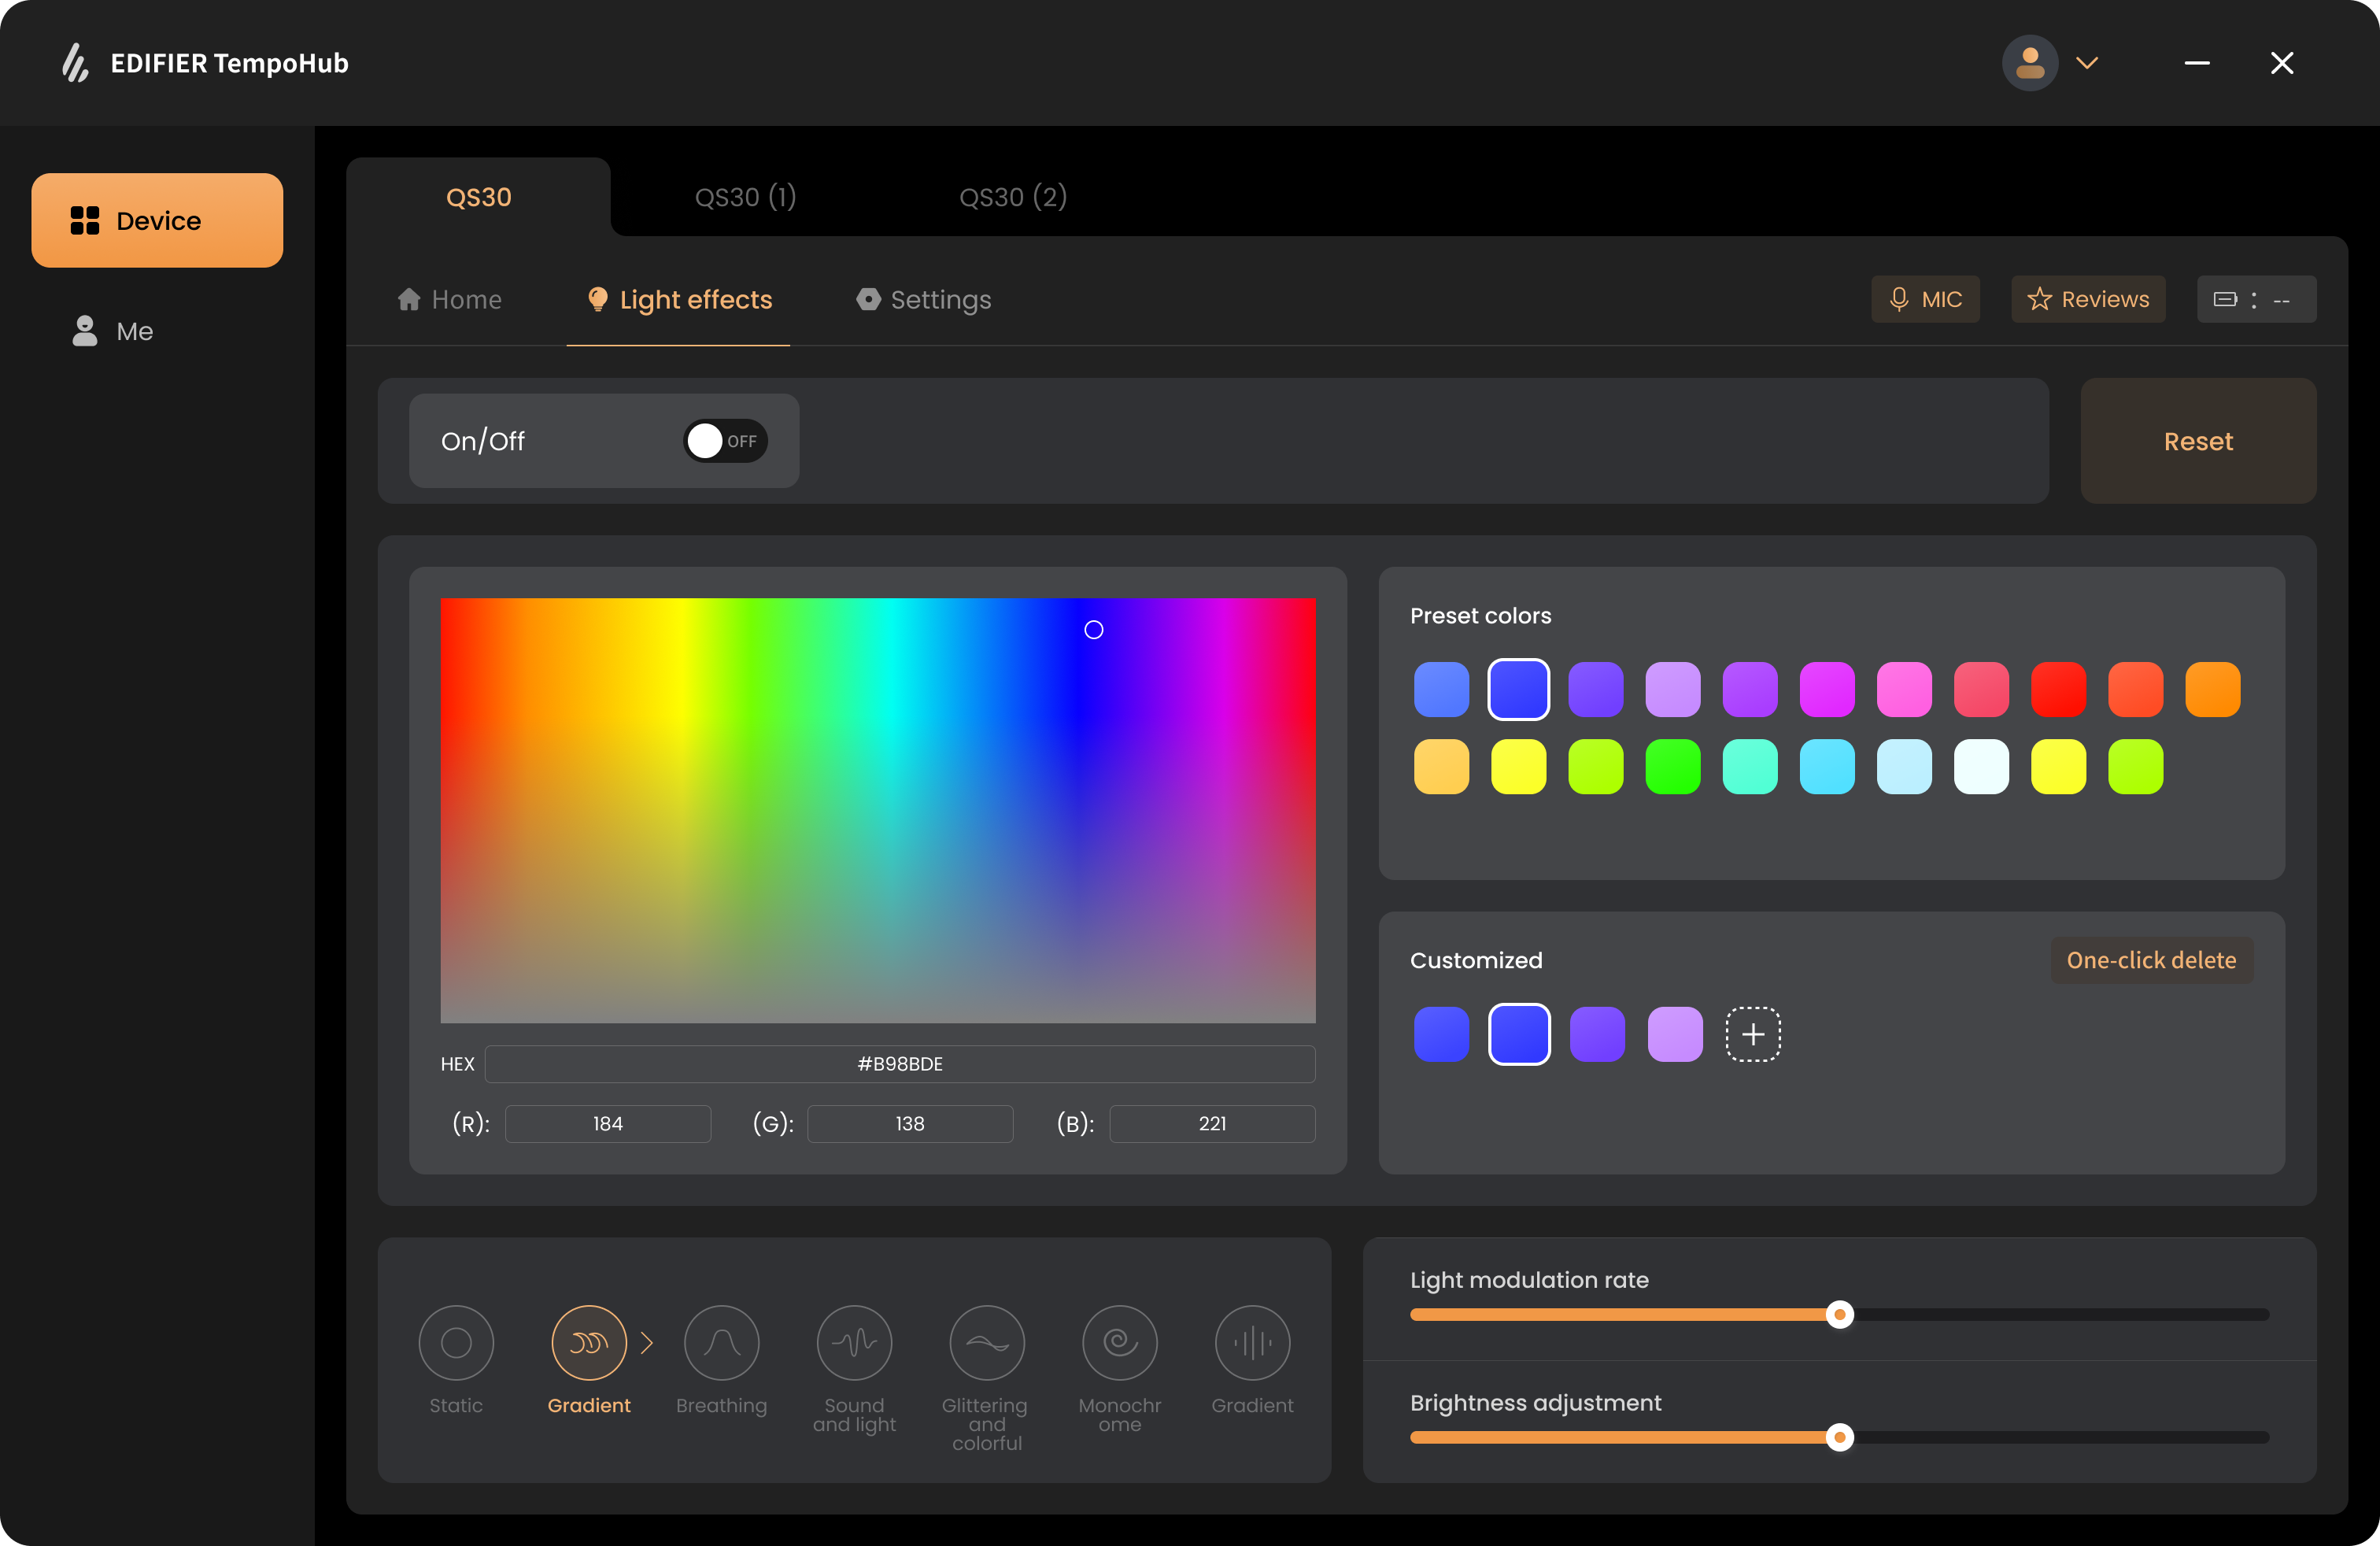
Task: Click the MIC microphone button
Action: 1925,299
